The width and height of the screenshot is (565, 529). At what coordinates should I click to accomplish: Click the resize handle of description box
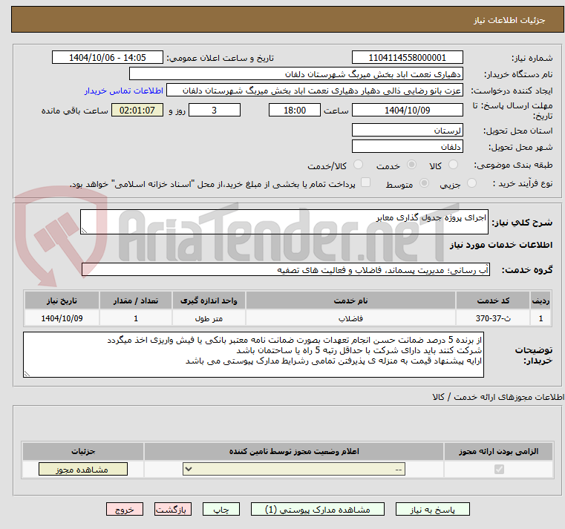point(84,231)
